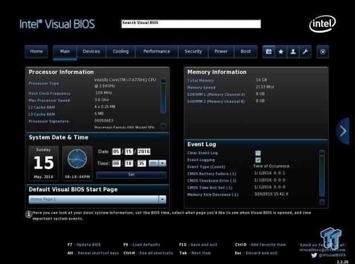Select the Memory Size Decrease ( 1) entry
This screenshot has width=355, height=264.
point(213,195)
